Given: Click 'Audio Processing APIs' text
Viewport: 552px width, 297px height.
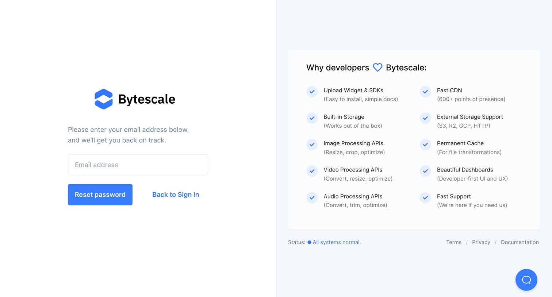Looking at the screenshot, I should [353, 196].
